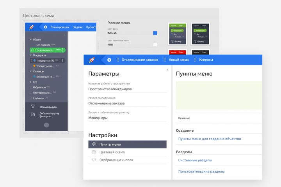Click the star icon of Избранное
This screenshot has height=187, width=281.
tap(31, 87)
